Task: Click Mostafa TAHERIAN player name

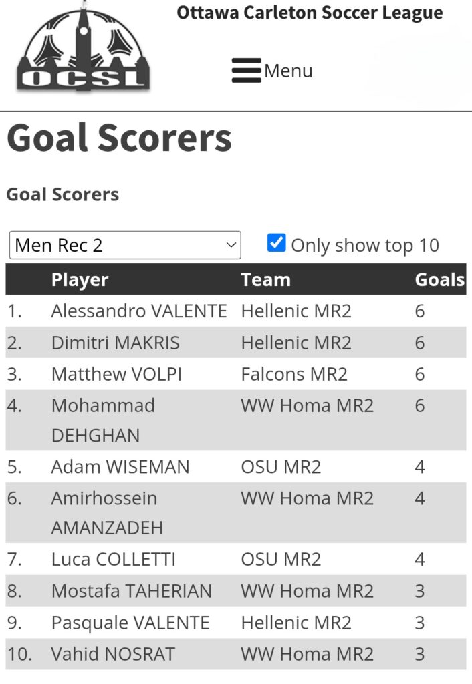Action: pyautogui.click(x=132, y=591)
